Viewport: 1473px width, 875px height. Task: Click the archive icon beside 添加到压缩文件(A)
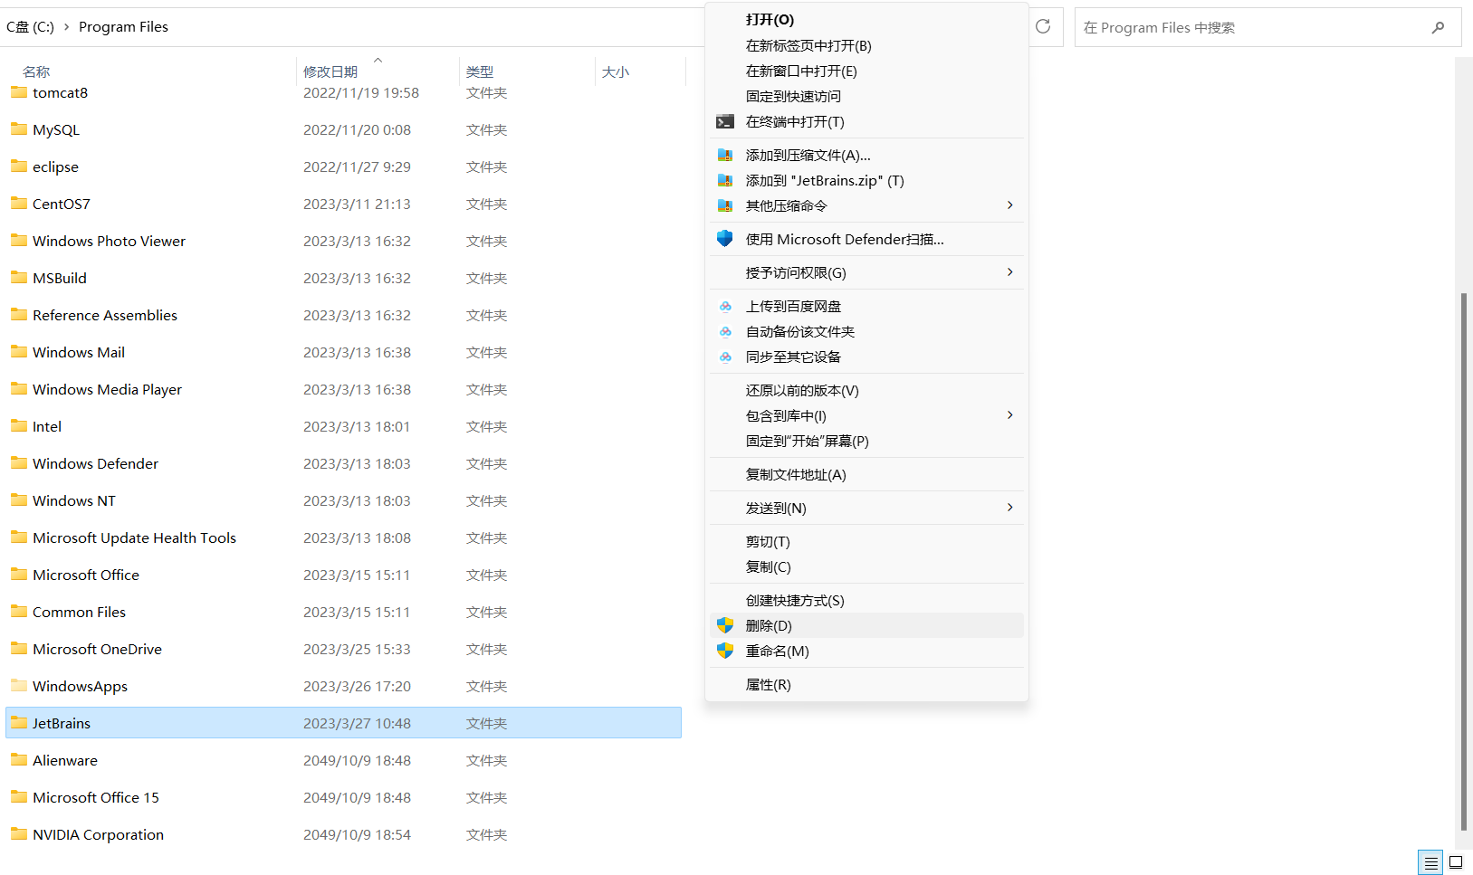coord(725,155)
